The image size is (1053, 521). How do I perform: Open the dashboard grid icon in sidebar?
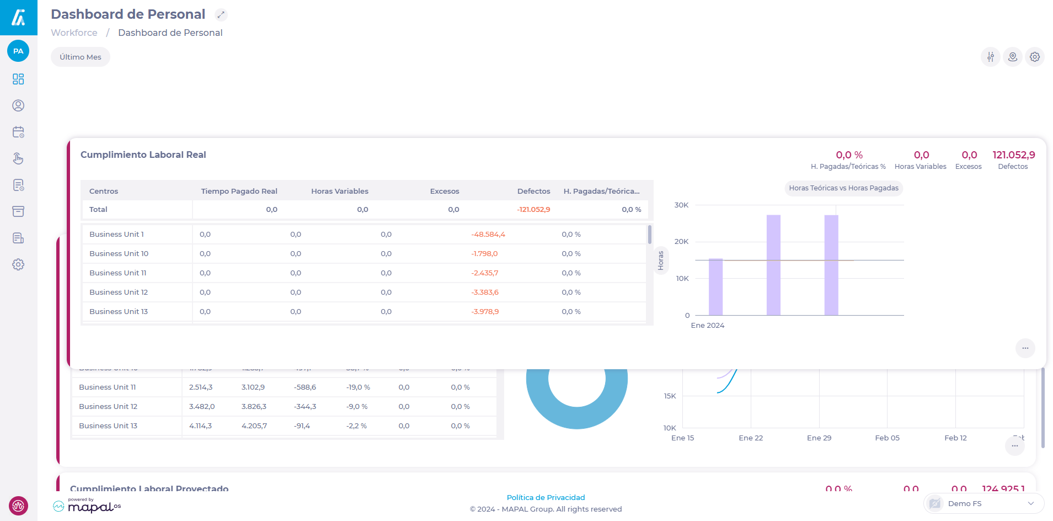(18, 79)
